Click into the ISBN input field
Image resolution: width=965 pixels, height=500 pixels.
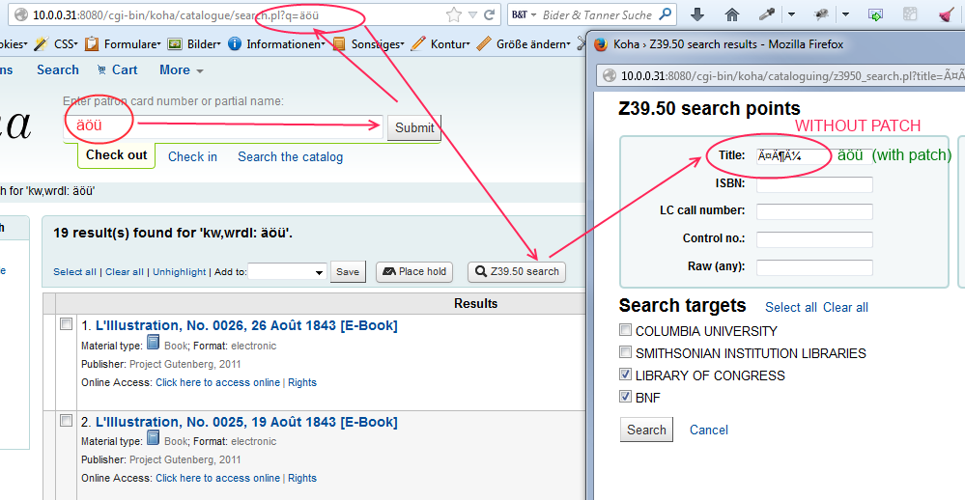[813, 184]
